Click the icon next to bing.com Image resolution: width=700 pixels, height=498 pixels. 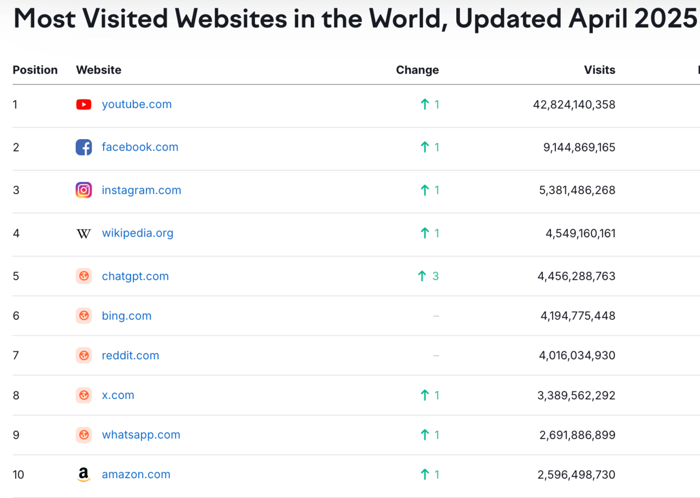pyautogui.click(x=83, y=316)
